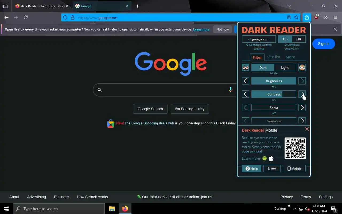Decrease Brightness with the left arrow
This screenshot has height=214, width=342.
[x=245, y=81]
